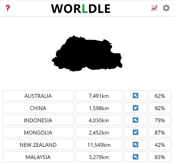Click the arrow icon in China row

136,108
